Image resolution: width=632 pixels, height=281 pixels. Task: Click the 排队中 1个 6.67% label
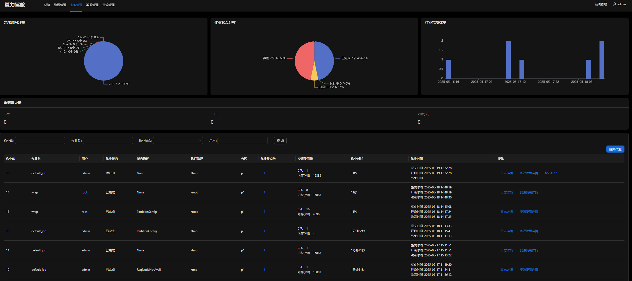click(x=331, y=87)
